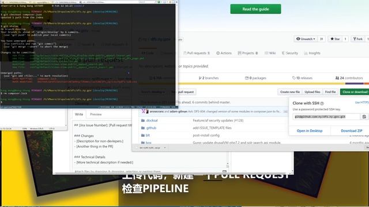Open the .docksal folder
Screen dimensions: 369x207
click(152, 120)
